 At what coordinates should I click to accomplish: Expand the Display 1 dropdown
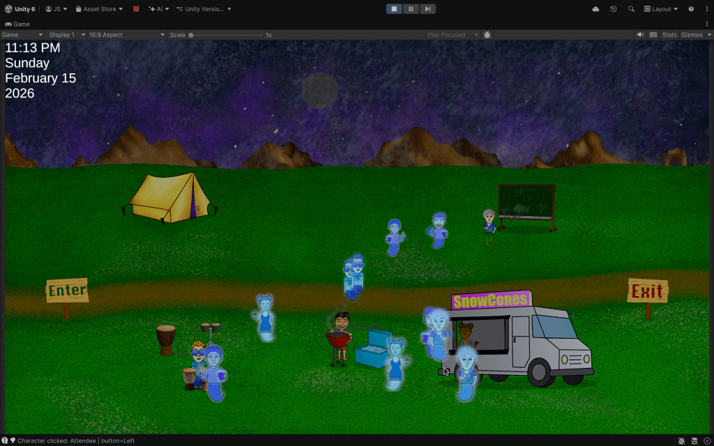pyautogui.click(x=67, y=35)
